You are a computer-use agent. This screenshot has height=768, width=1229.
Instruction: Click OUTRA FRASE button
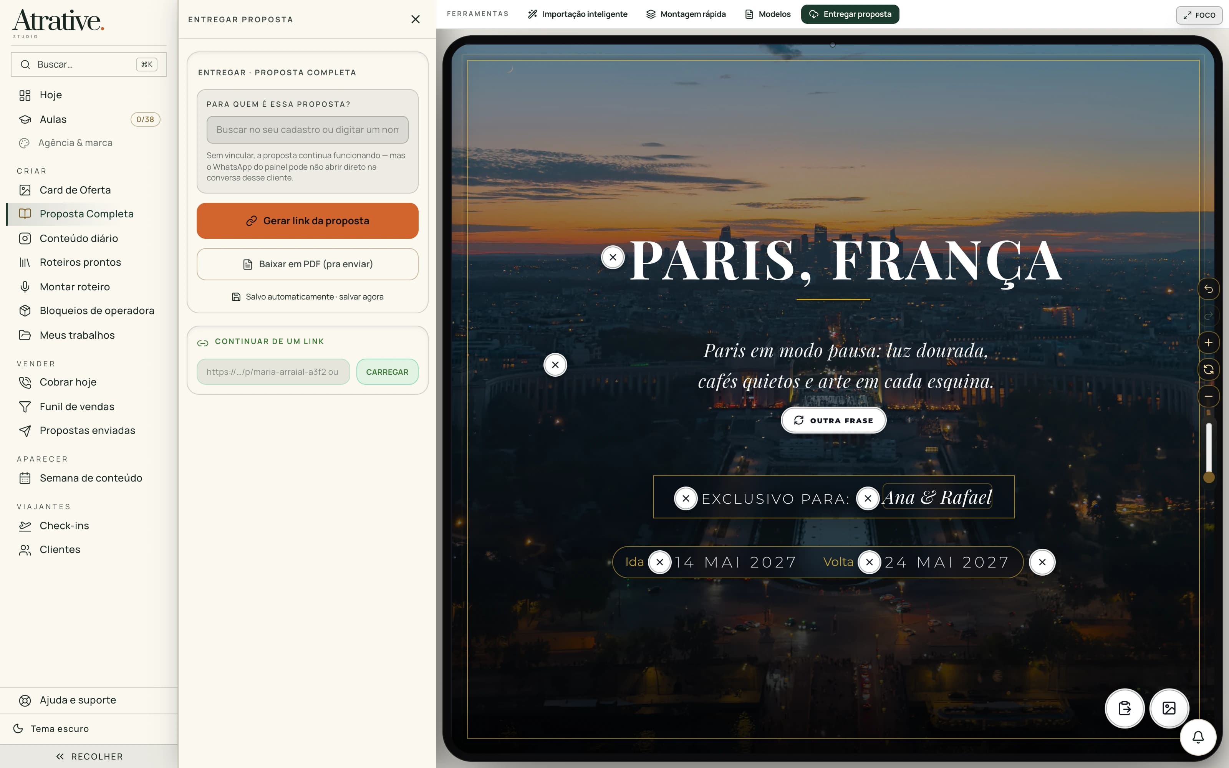point(833,420)
